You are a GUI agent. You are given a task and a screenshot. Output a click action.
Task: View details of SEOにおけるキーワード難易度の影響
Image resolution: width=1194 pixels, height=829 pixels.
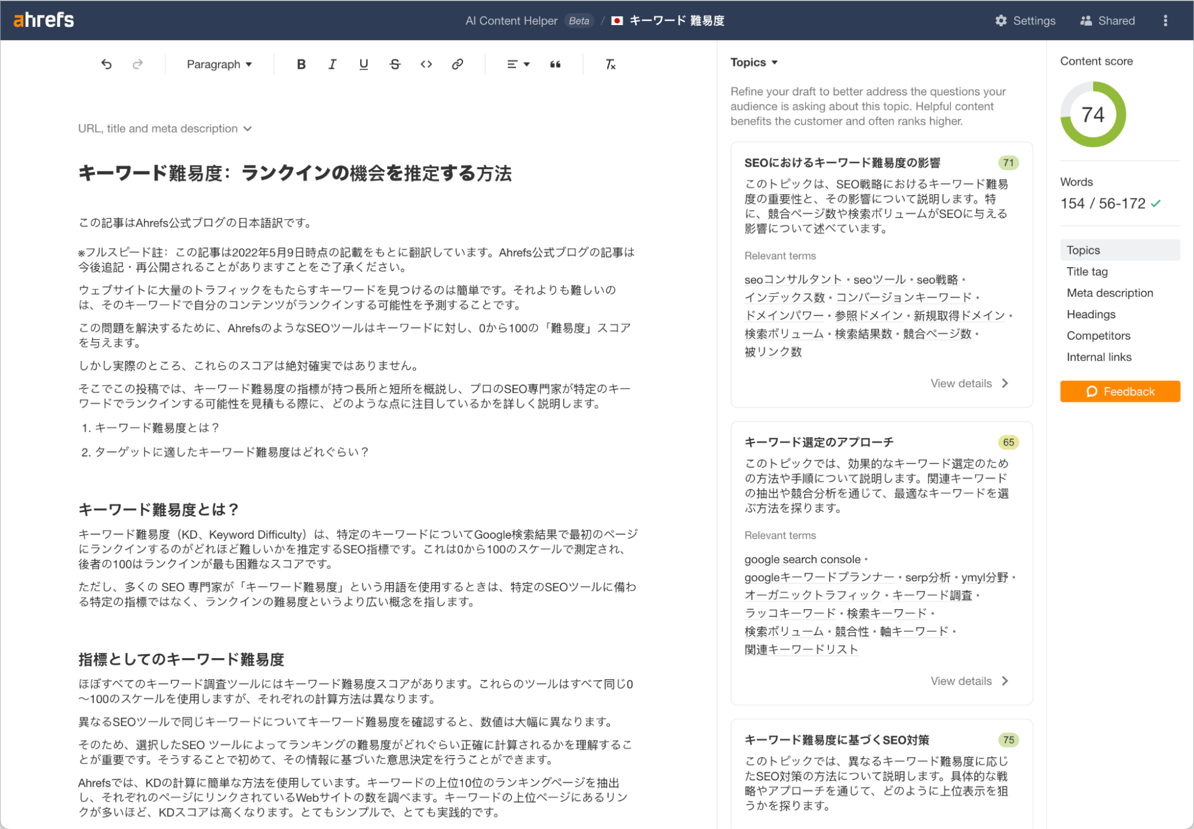coord(969,383)
